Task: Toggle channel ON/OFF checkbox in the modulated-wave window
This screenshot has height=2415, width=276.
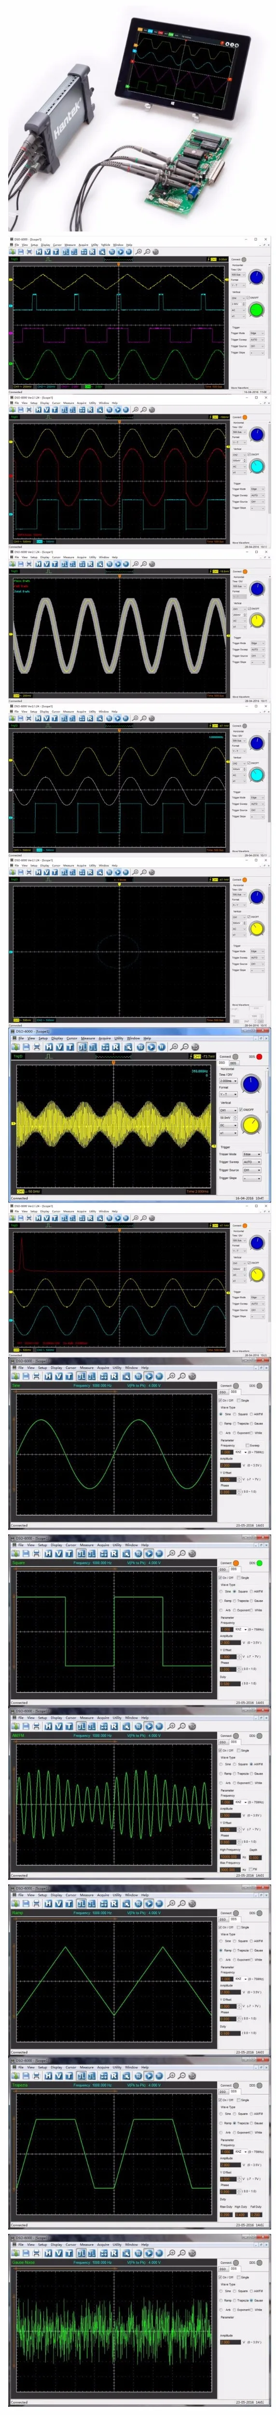Action: click(x=240, y=1109)
